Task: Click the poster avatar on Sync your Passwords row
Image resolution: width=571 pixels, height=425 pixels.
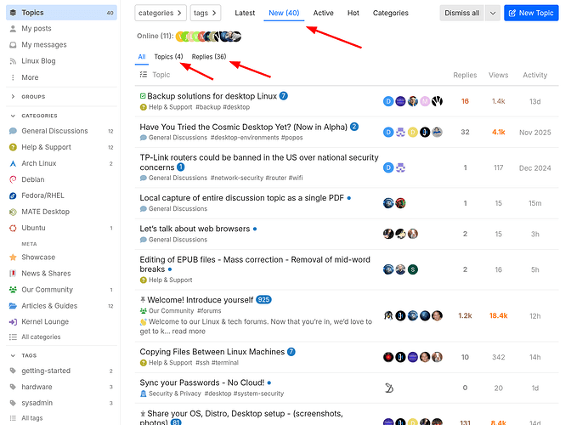Action: pyautogui.click(x=389, y=388)
